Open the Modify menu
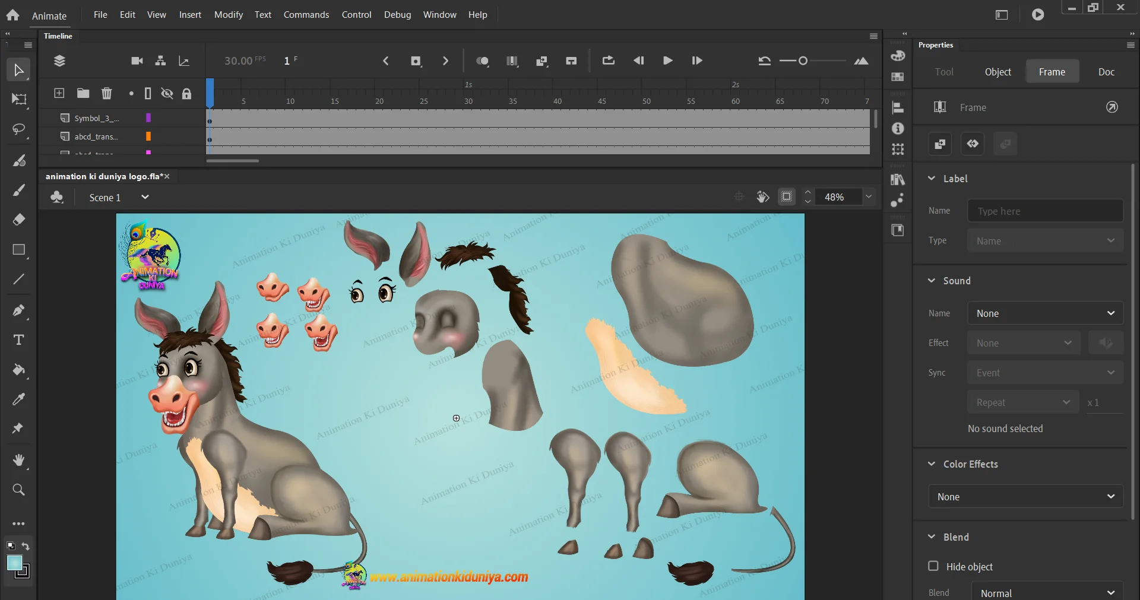 tap(228, 14)
